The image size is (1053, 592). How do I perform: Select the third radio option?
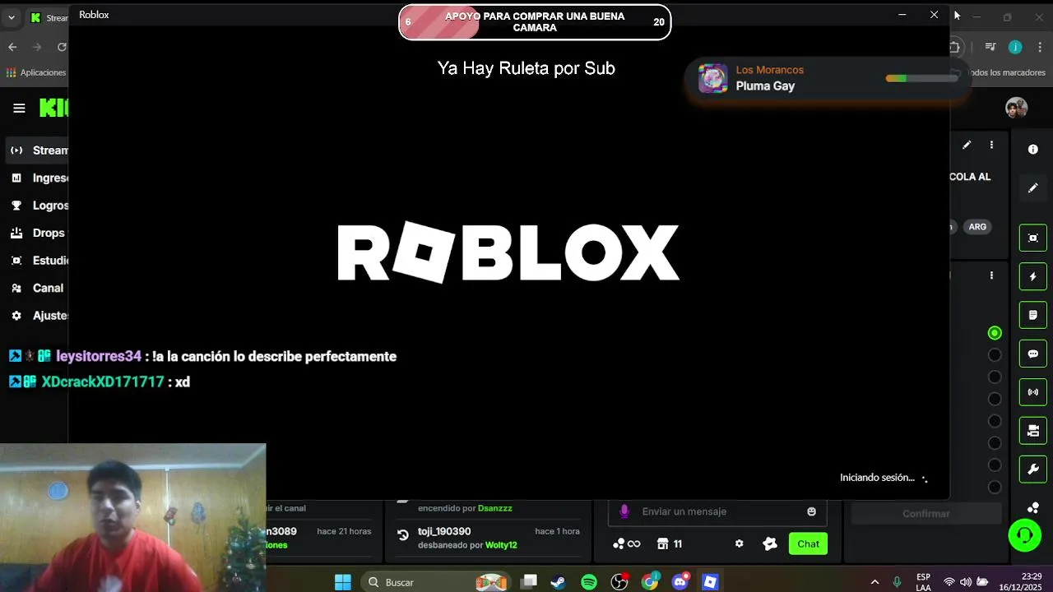pyautogui.click(x=995, y=377)
